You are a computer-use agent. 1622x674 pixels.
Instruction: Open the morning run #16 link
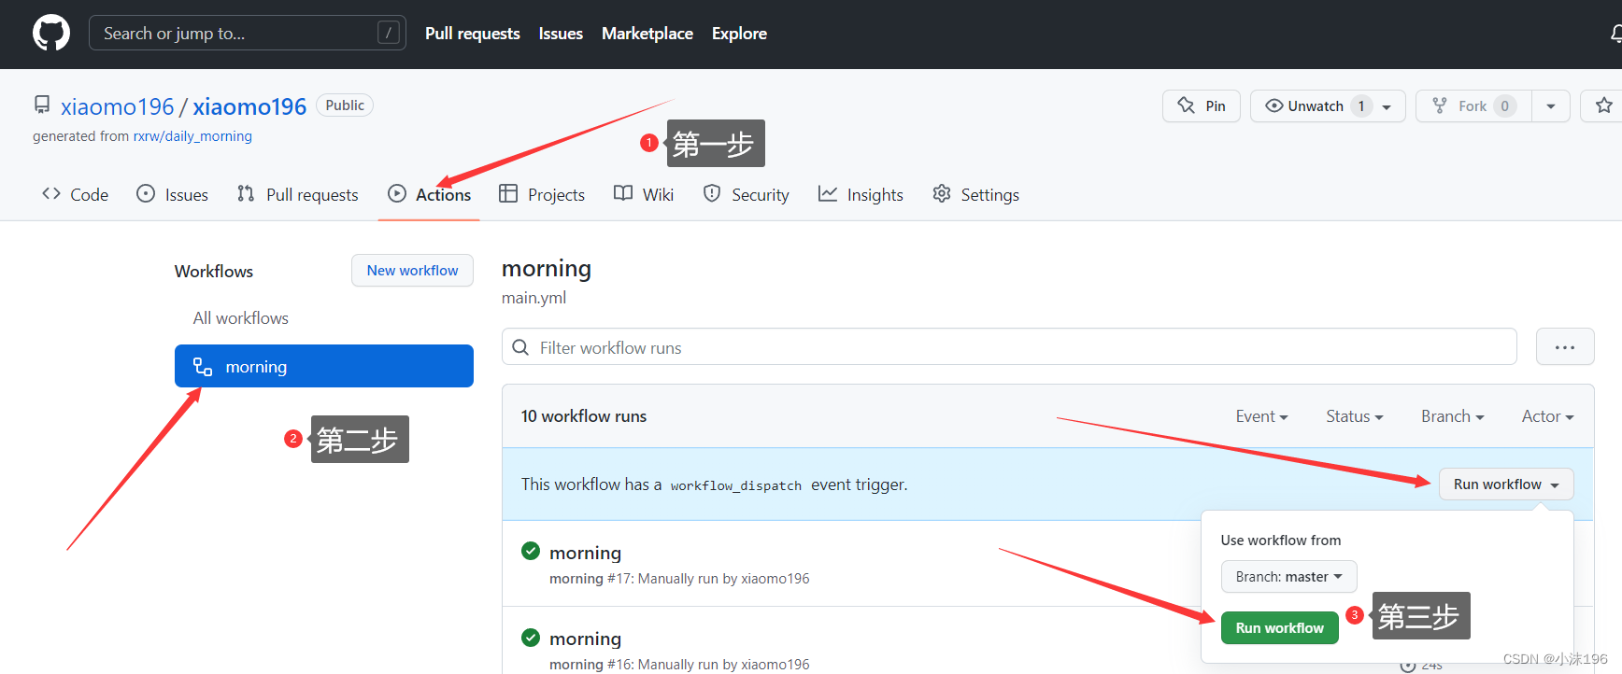point(586,639)
